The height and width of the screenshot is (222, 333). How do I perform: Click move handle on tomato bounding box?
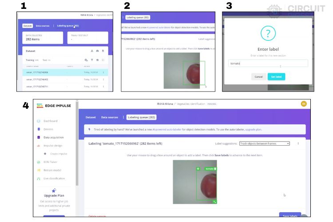tap(198, 169)
